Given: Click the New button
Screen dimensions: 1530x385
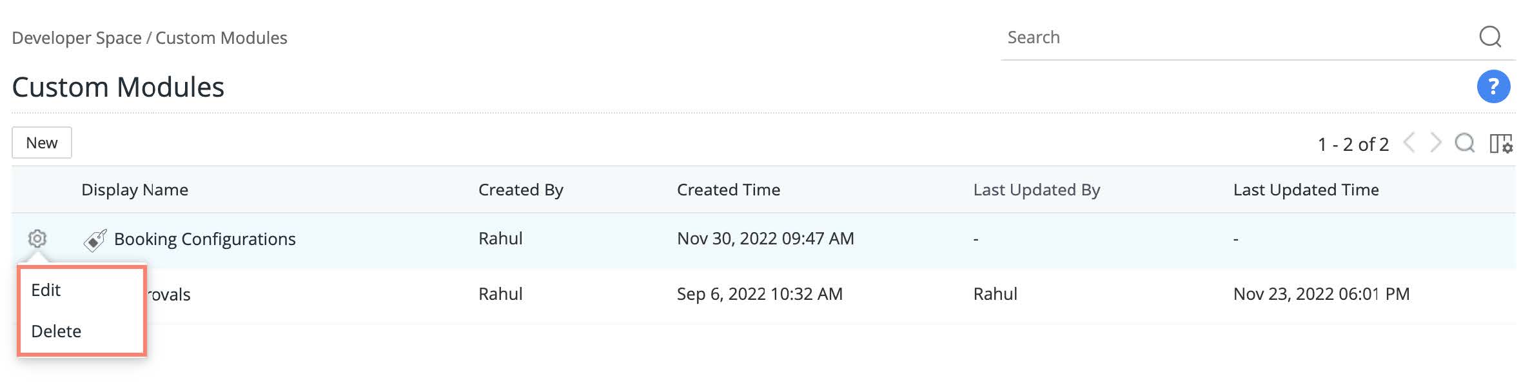Looking at the screenshot, I should click(x=42, y=143).
